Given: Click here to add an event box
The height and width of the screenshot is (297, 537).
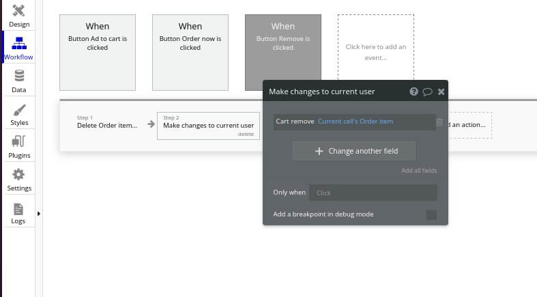Looking at the screenshot, I should pos(375,53).
